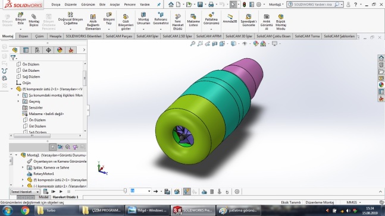The width and height of the screenshot is (385, 216).
Task: Open the SolidCAM panel tab
Action: tap(71, 50)
